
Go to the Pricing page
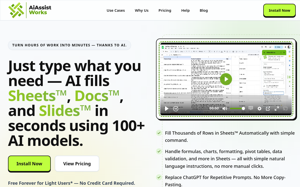pos(165,10)
